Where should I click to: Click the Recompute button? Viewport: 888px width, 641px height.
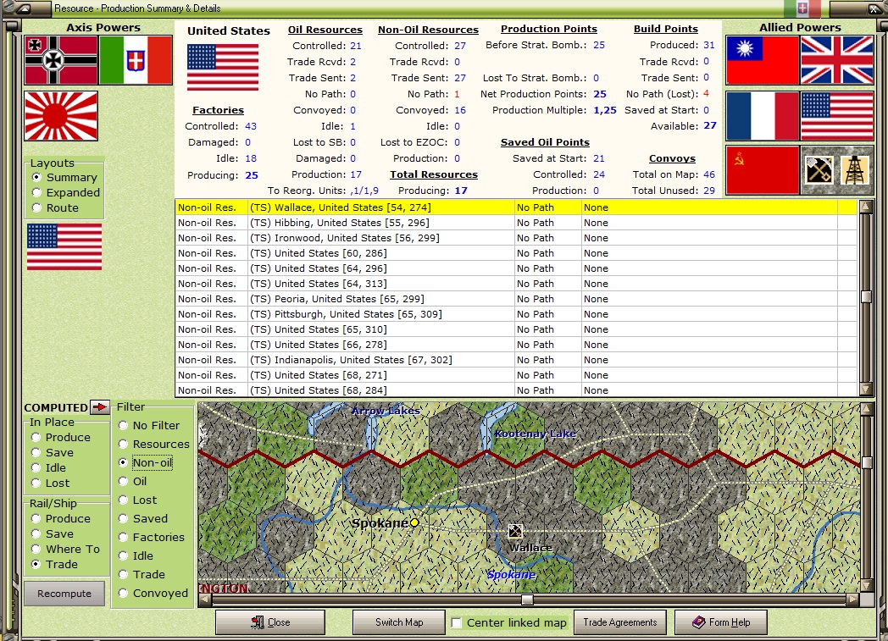click(64, 594)
